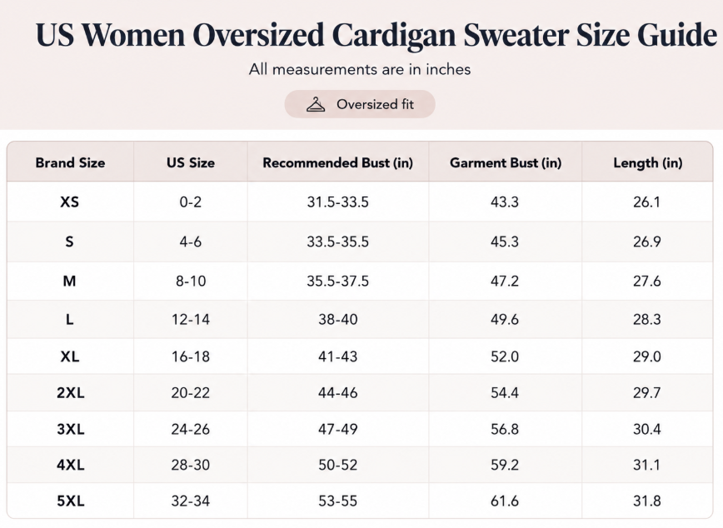Screen dimensions: 723x528
Task: Click the 2XL brand size cell
Action: click(x=71, y=393)
